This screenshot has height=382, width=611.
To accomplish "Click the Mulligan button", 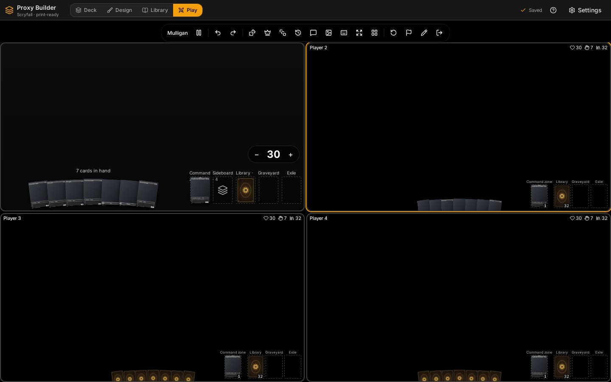I will coord(177,33).
